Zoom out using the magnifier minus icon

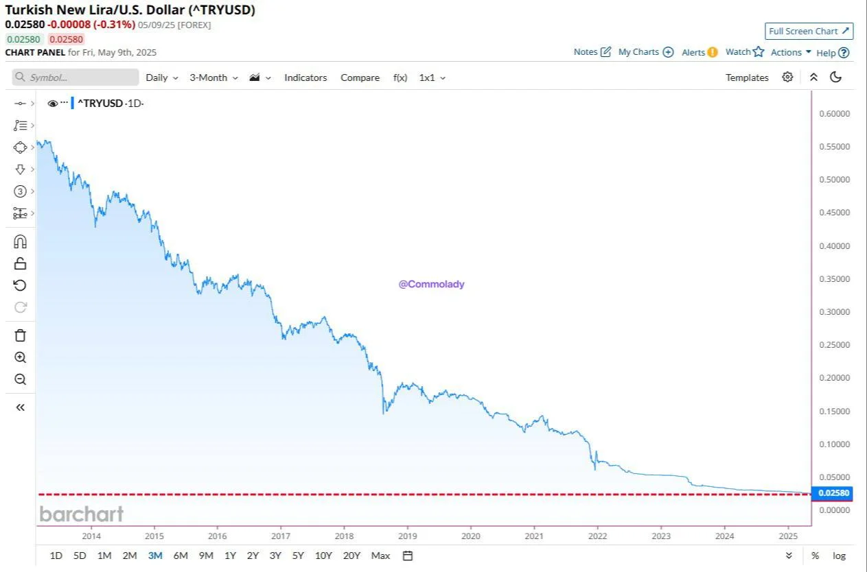pos(20,379)
